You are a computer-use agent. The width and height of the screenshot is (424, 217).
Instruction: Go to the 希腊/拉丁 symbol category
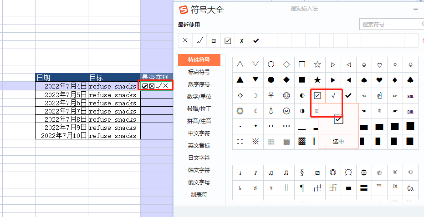[x=199, y=109]
